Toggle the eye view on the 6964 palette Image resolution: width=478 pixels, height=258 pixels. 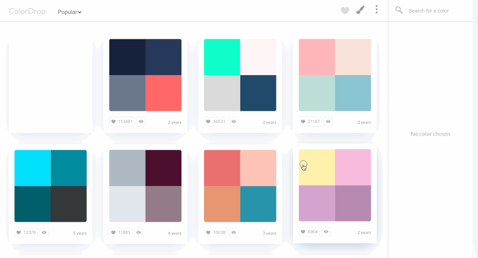(x=326, y=231)
